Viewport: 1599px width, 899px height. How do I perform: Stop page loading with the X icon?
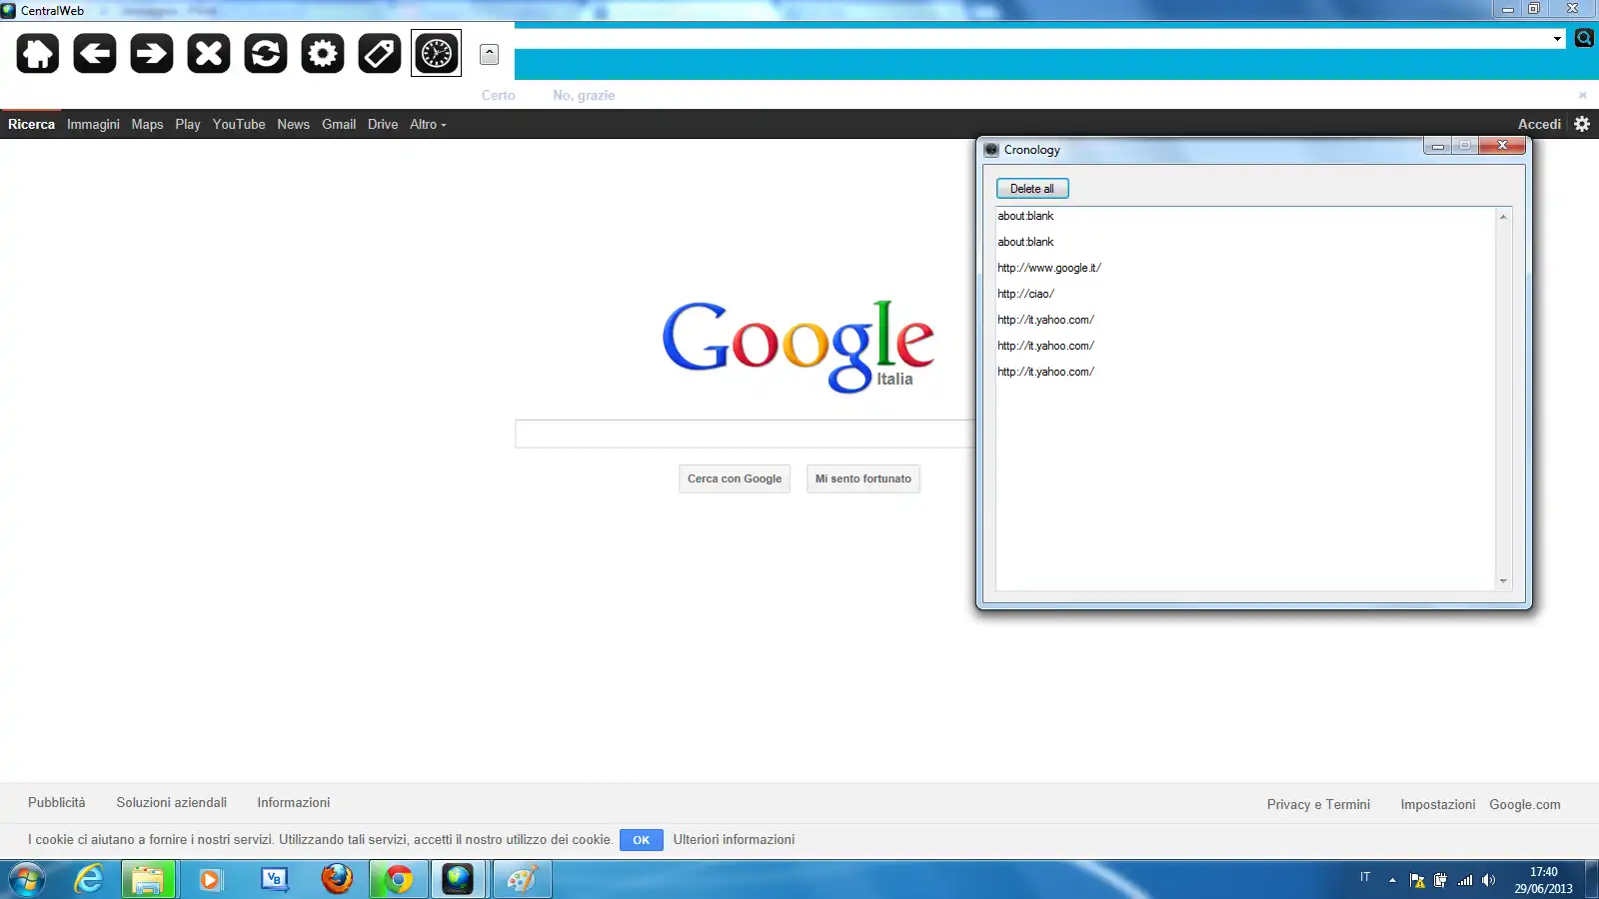click(209, 53)
